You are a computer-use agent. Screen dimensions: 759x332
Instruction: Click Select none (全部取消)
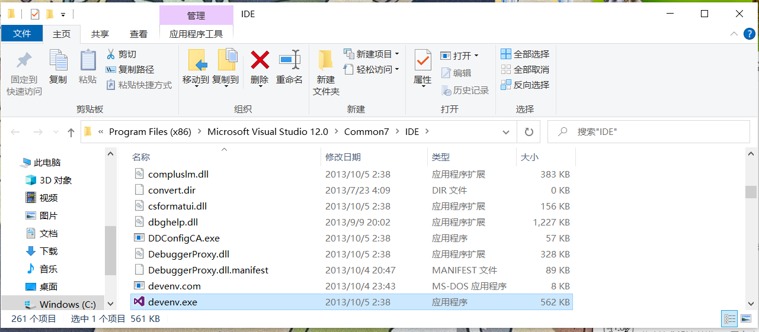pyautogui.click(x=525, y=69)
